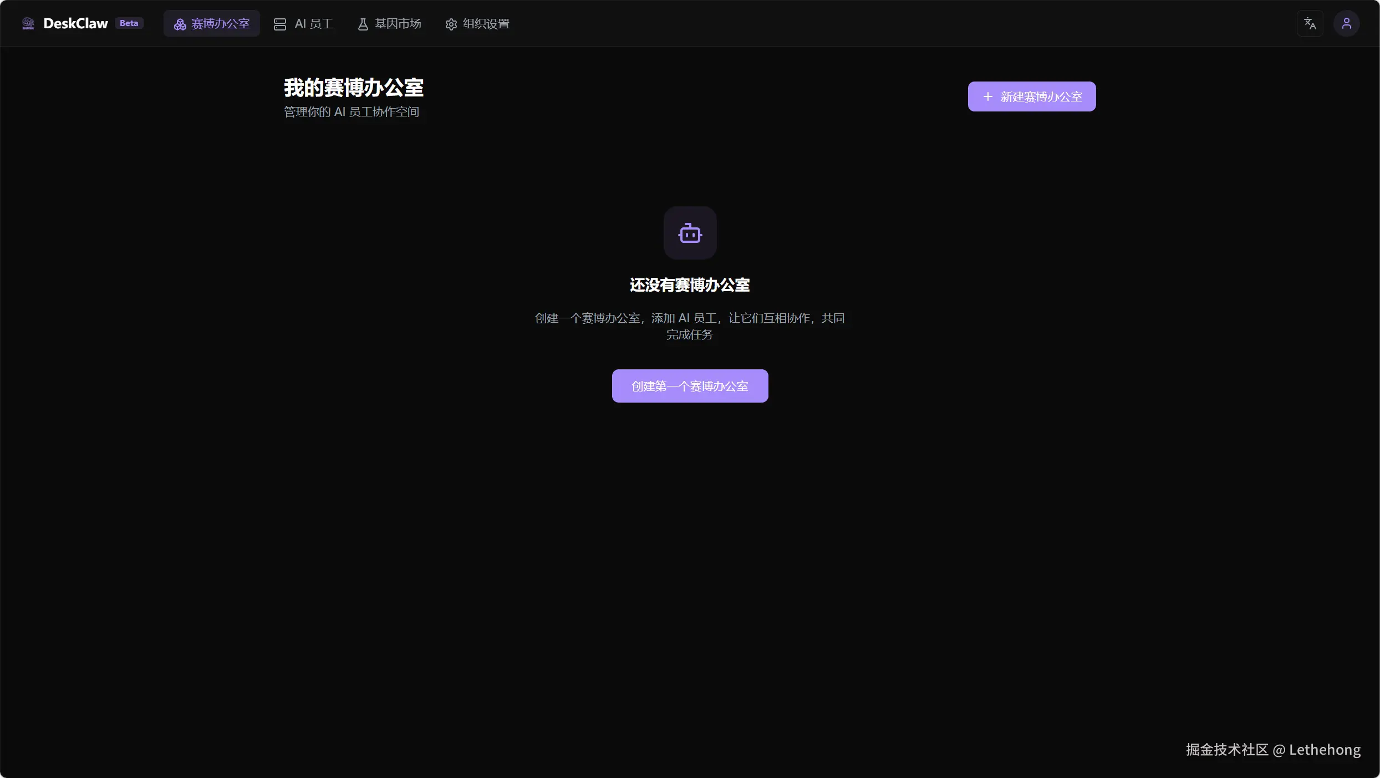
Task: Click the 基因市场 flask icon
Action: click(363, 24)
